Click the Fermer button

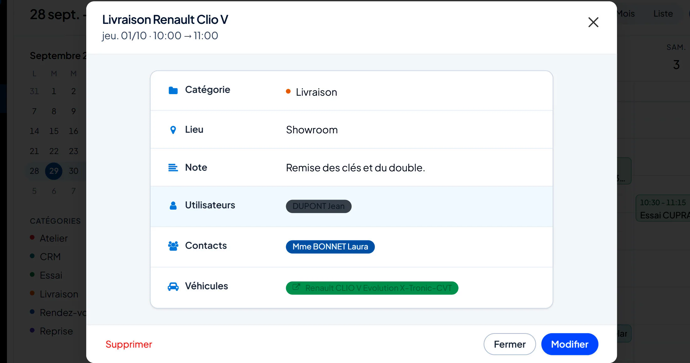[x=509, y=344]
